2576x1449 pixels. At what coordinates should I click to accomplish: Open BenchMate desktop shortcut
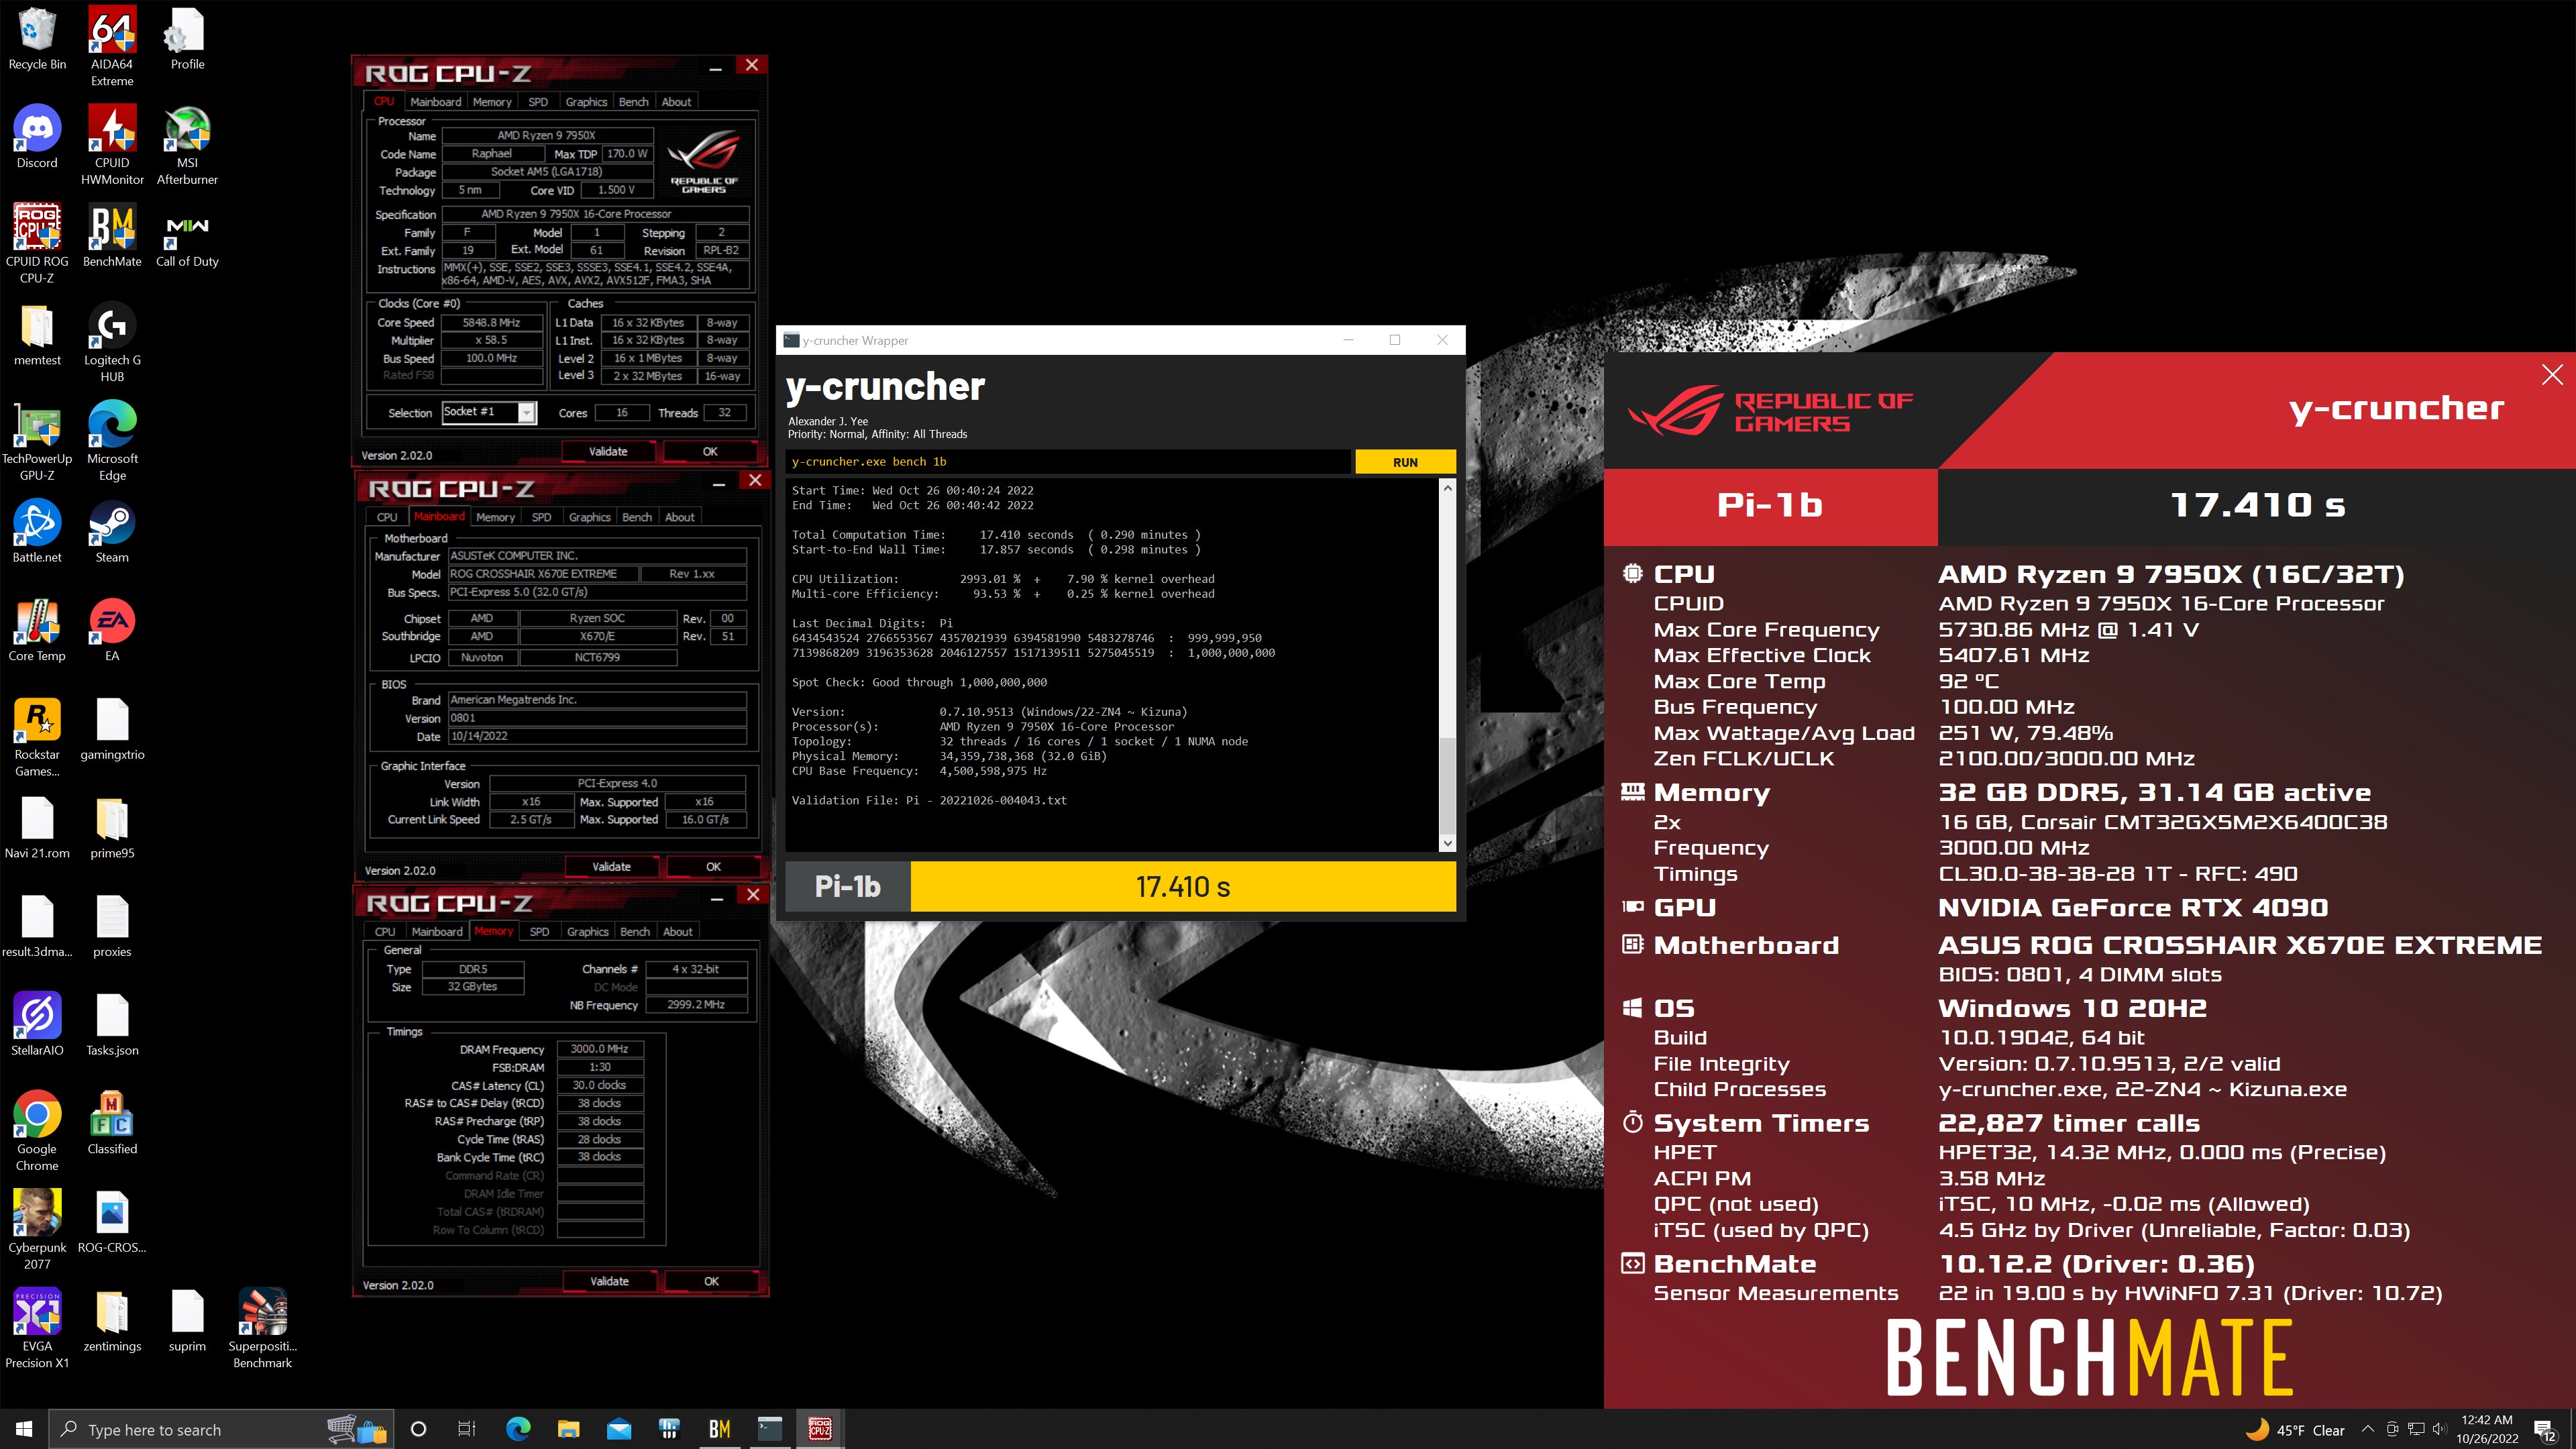coord(112,237)
